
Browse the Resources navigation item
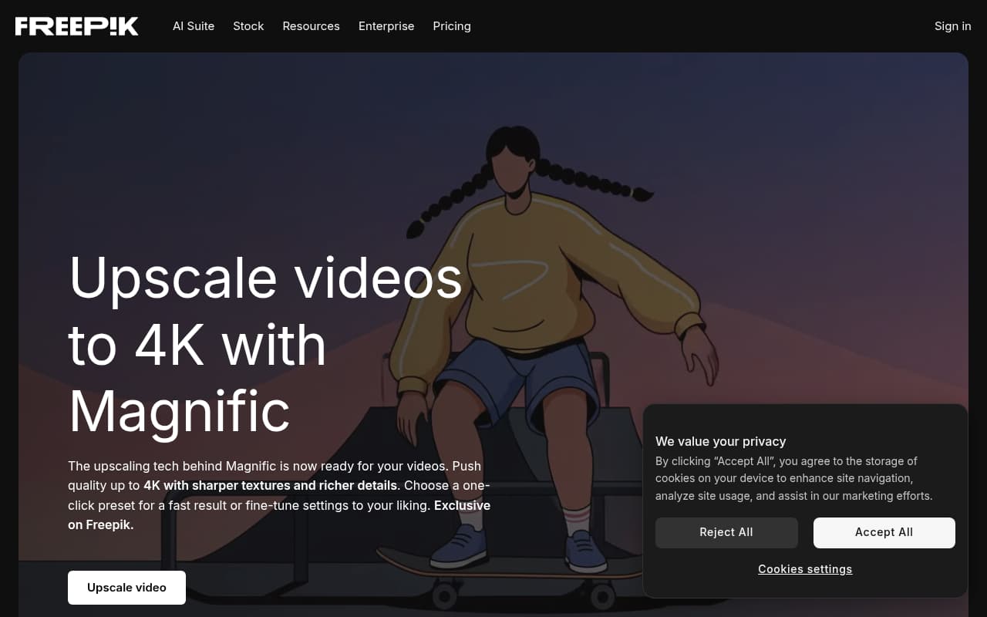tap(311, 25)
